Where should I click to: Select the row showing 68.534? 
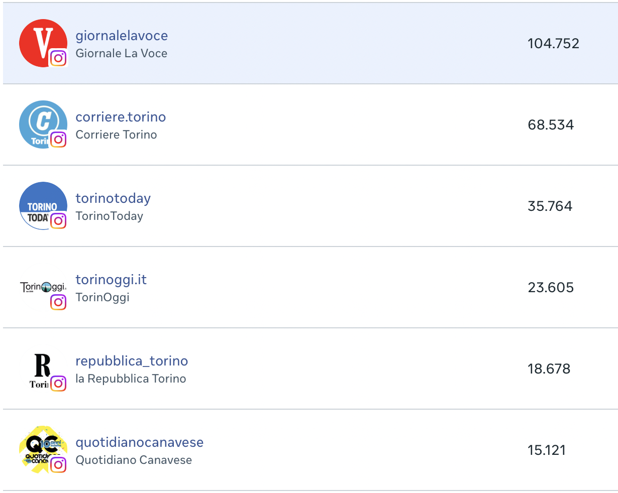point(310,125)
